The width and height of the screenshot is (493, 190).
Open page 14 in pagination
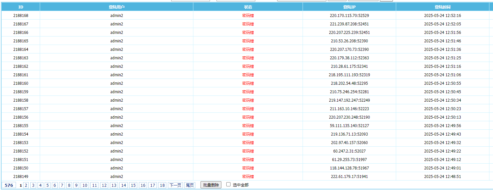[123, 185]
